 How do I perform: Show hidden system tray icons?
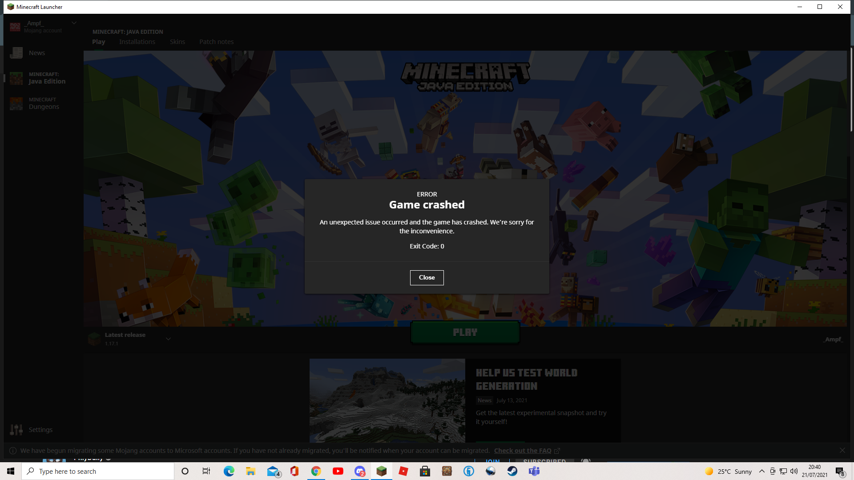coord(762,471)
